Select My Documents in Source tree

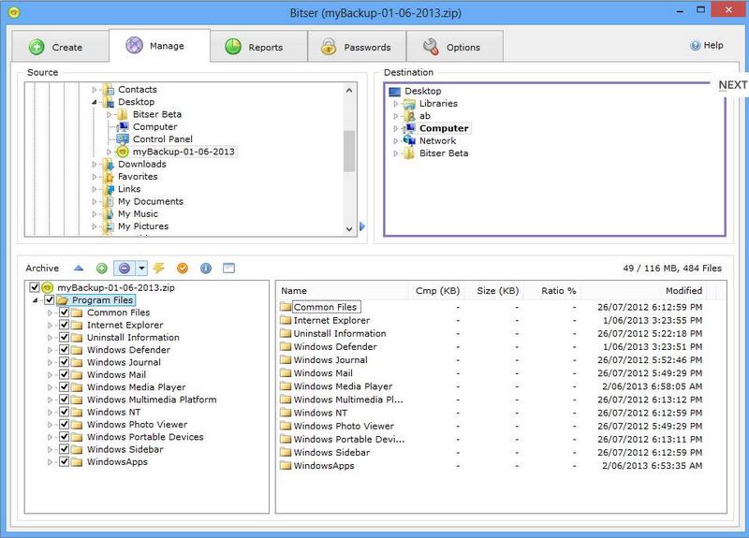(151, 201)
